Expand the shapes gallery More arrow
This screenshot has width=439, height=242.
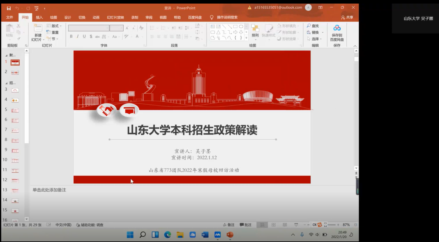pyautogui.click(x=246, y=38)
